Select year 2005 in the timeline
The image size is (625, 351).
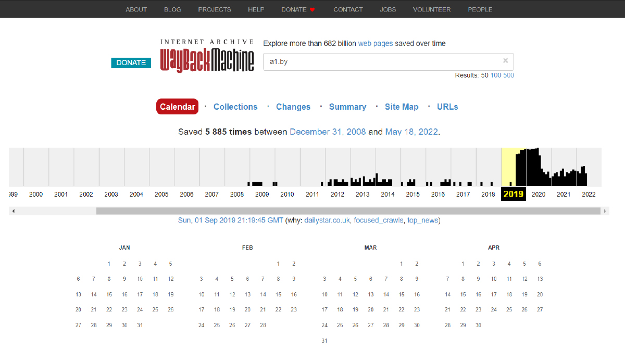click(x=161, y=194)
